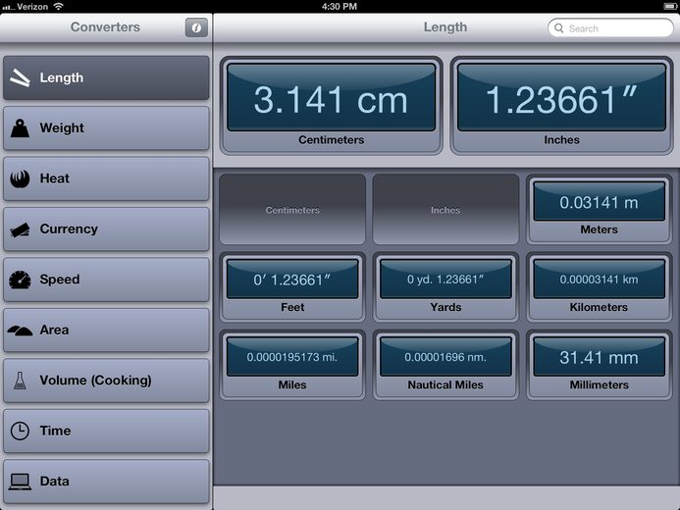Select the Time clock icon
The image size is (680, 510).
click(x=20, y=432)
